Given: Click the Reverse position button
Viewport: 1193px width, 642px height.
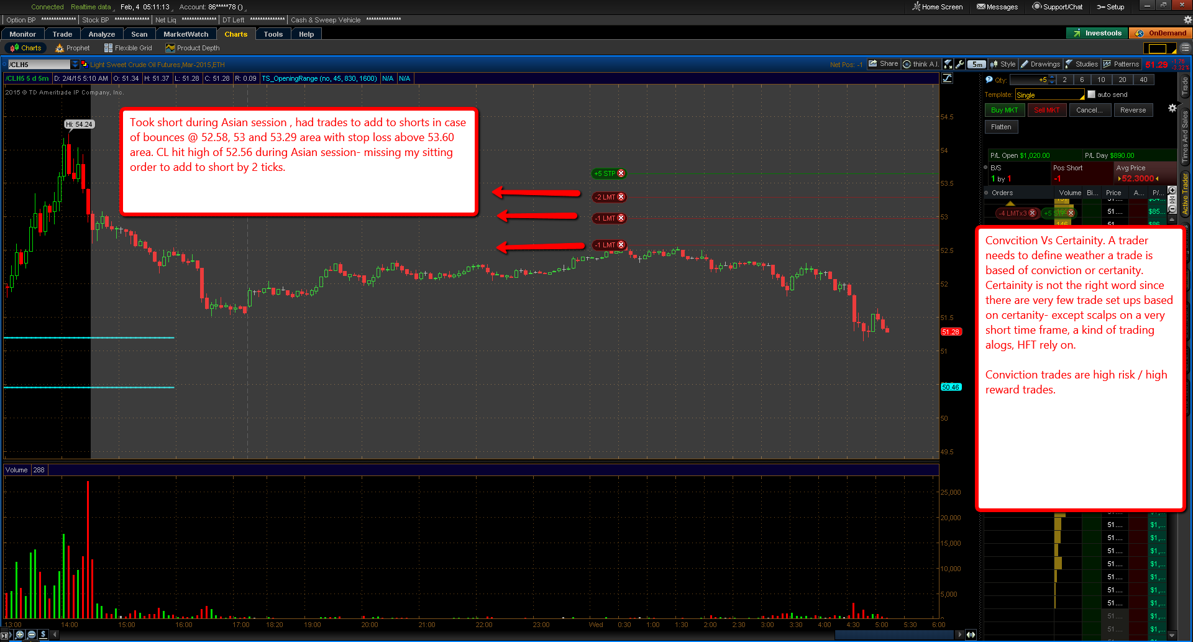Looking at the screenshot, I should (x=1133, y=110).
